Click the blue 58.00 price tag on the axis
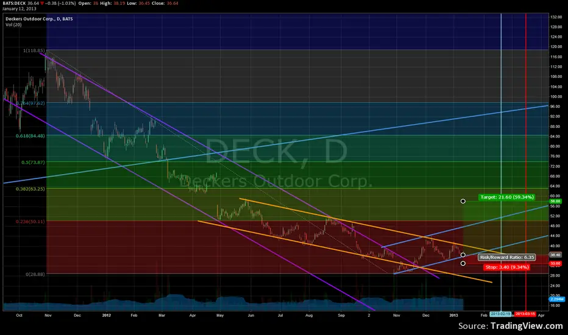This screenshot has height=335, width=568. tap(555, 201)
